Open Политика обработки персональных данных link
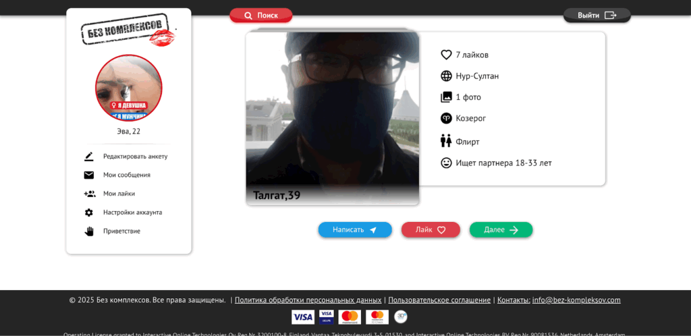 (x=308, y=300)
